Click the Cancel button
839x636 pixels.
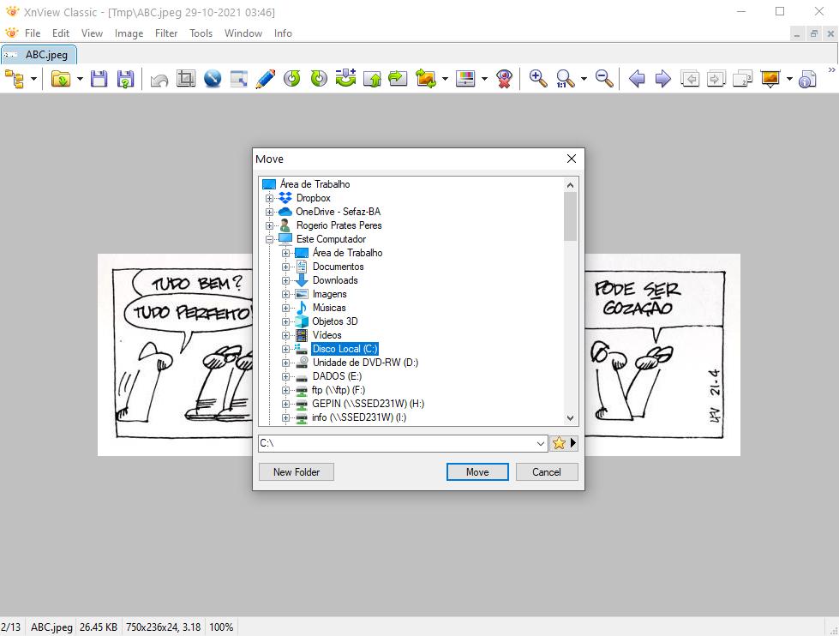point(546,472)
